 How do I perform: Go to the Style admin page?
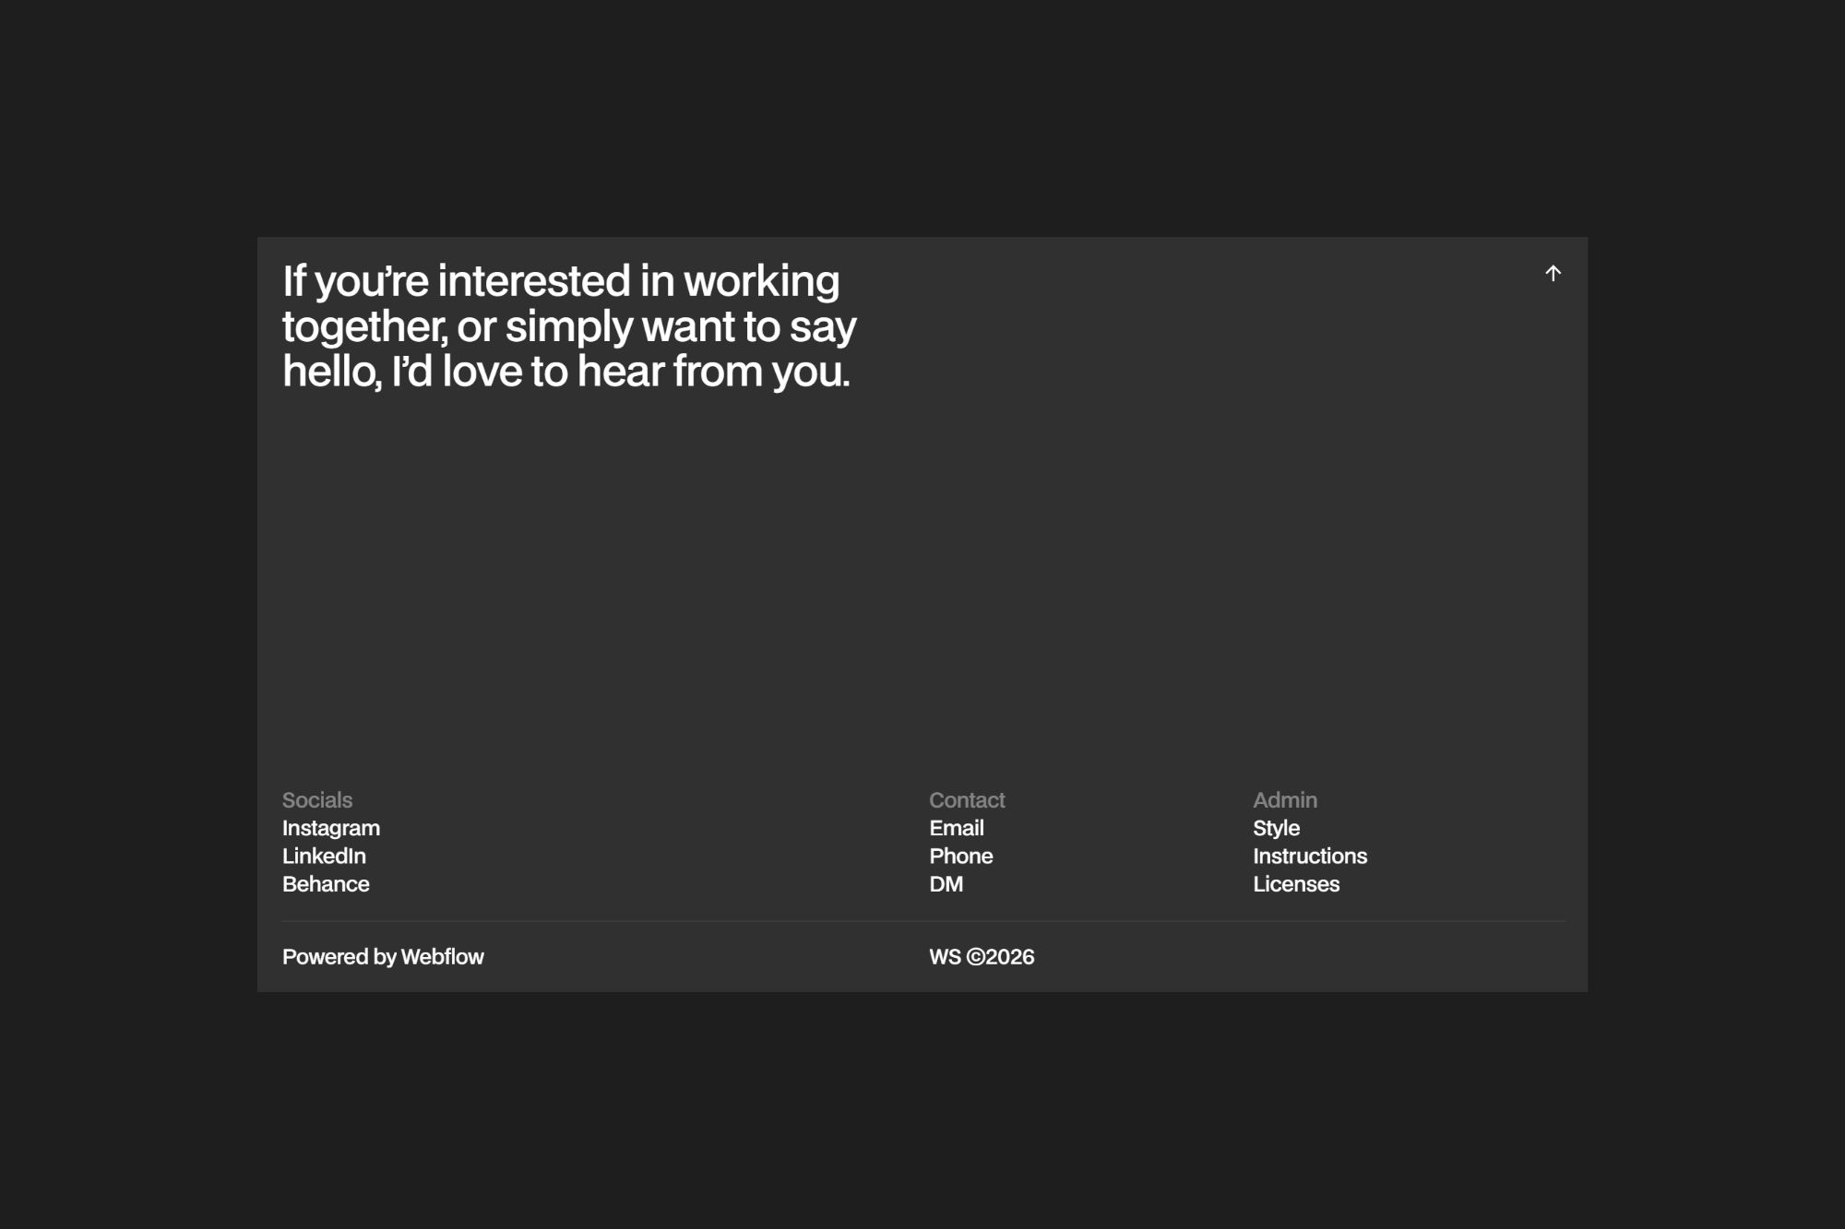[x=1276, y=828]
